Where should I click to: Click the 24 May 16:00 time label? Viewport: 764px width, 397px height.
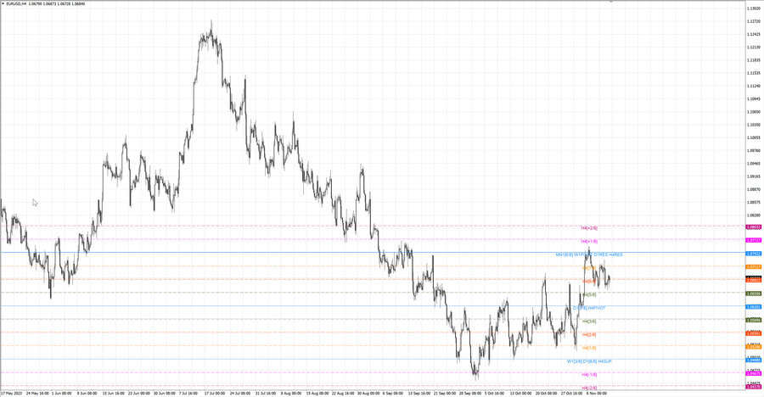[37, 393]
